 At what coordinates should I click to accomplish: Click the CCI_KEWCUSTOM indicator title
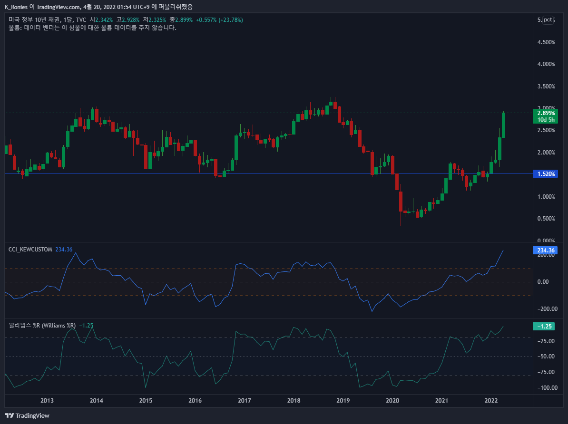[30, 250]
